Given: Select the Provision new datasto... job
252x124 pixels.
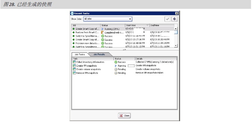Looking at the screenshot, I should click(87, 43).
